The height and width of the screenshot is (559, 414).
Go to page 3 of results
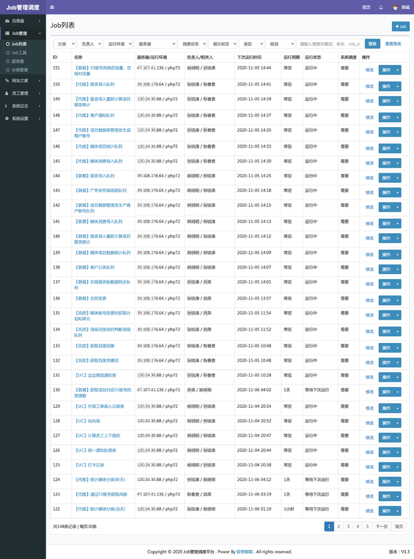point(348,526)
